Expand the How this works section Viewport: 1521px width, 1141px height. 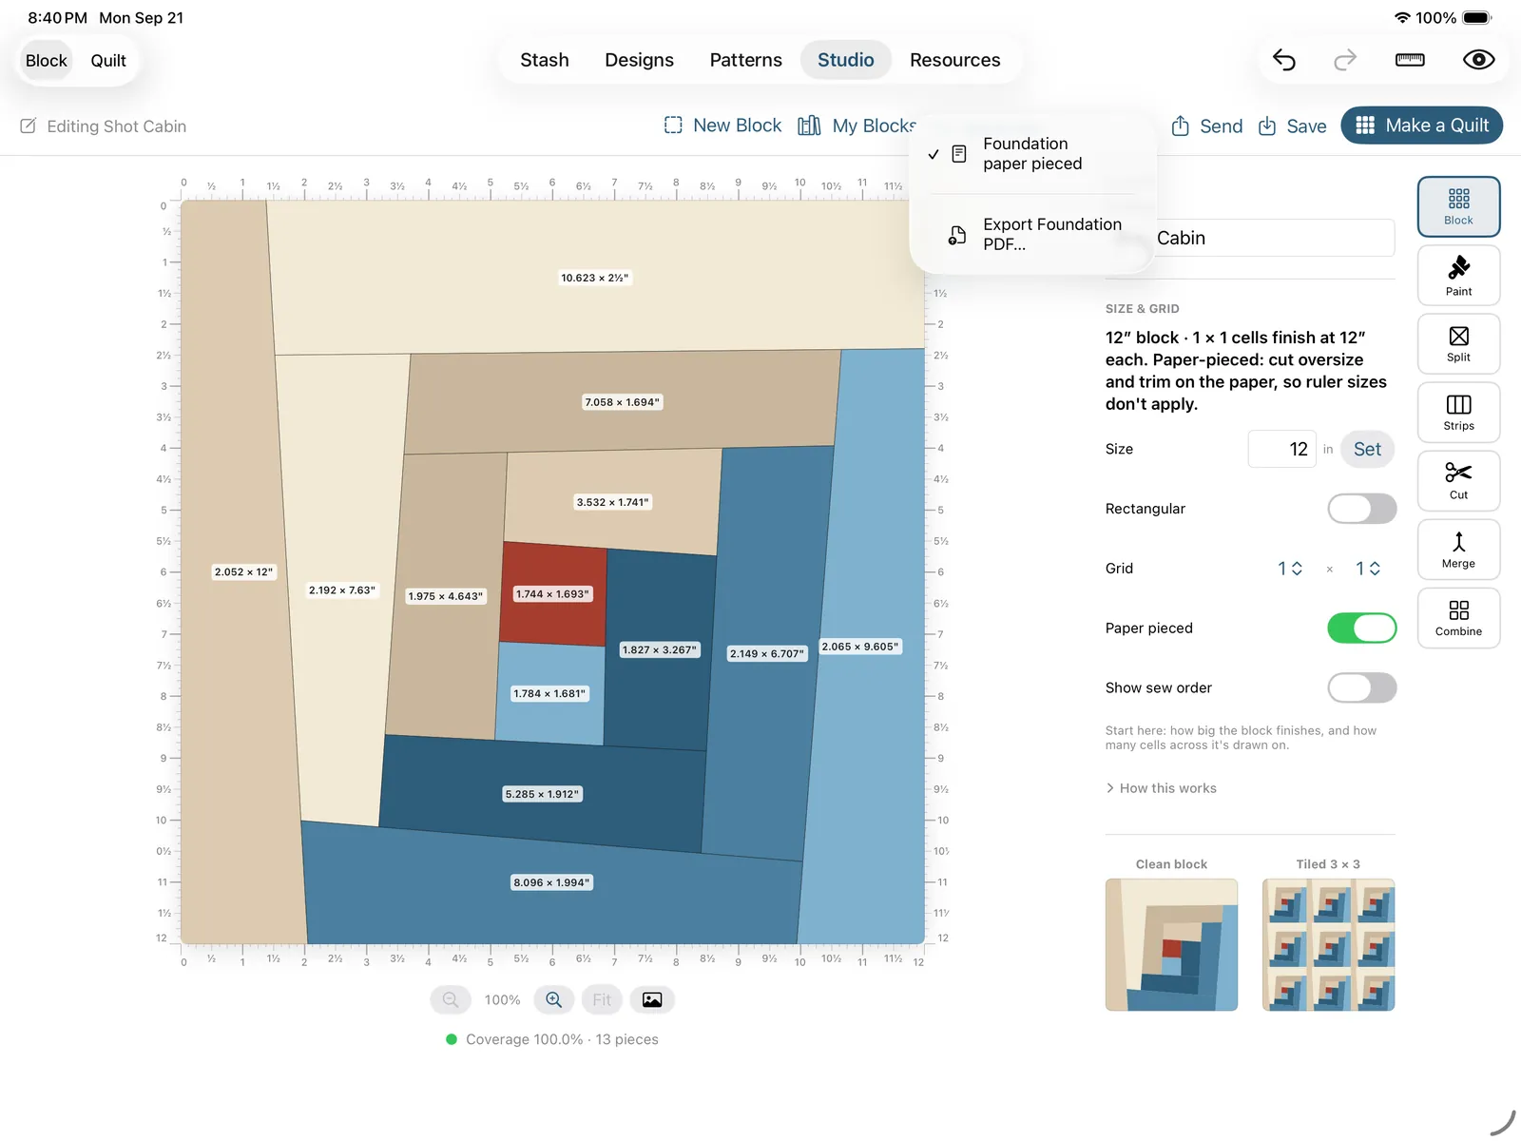pyautogui.click(x=1161, y=788)
